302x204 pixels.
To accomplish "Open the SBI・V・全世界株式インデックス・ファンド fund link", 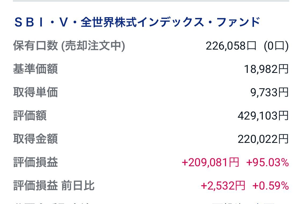I will (x=137, y=22).
